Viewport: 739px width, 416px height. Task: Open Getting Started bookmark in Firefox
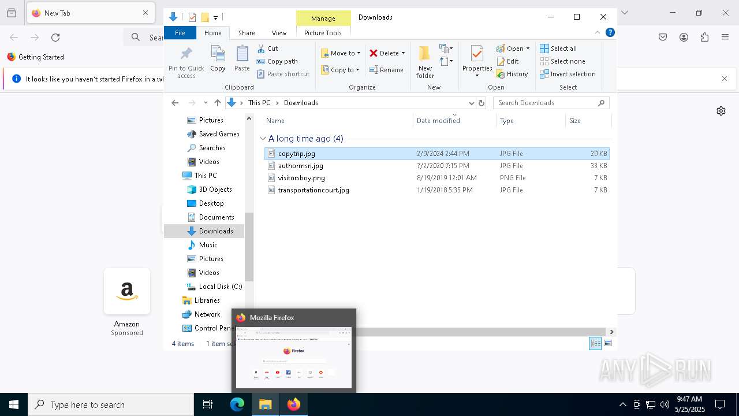(36, 57)
